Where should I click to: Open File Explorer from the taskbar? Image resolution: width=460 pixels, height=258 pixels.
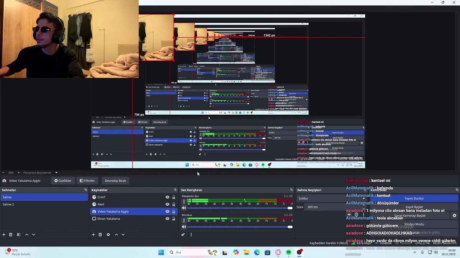click(x=246, y=252)
